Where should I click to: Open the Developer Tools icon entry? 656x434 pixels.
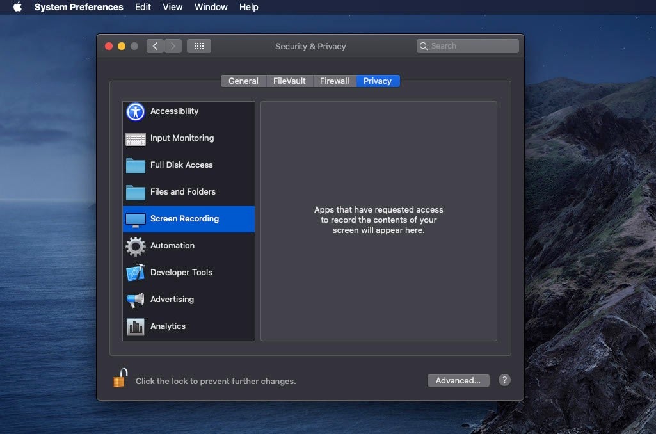(x=135, y=273)
